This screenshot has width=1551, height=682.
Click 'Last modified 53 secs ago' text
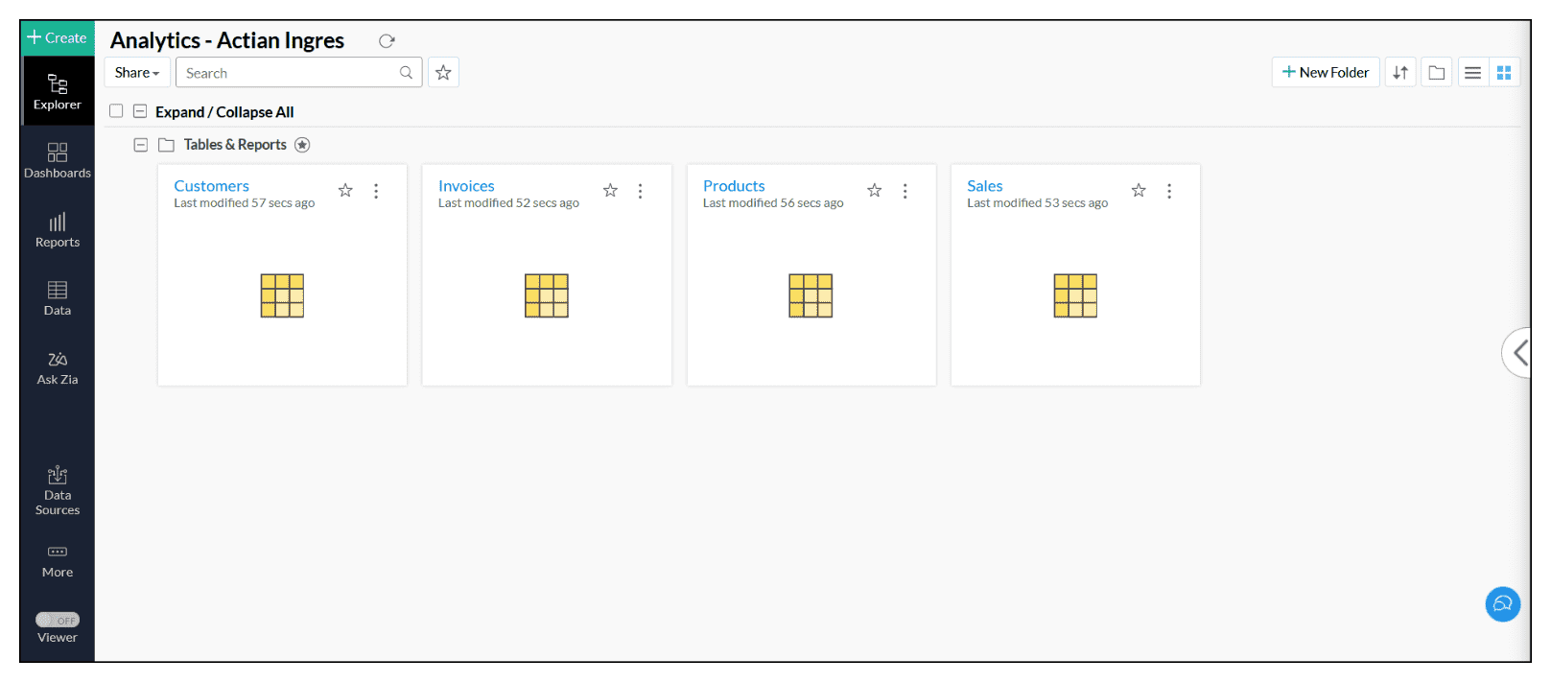coord(1038,203)
